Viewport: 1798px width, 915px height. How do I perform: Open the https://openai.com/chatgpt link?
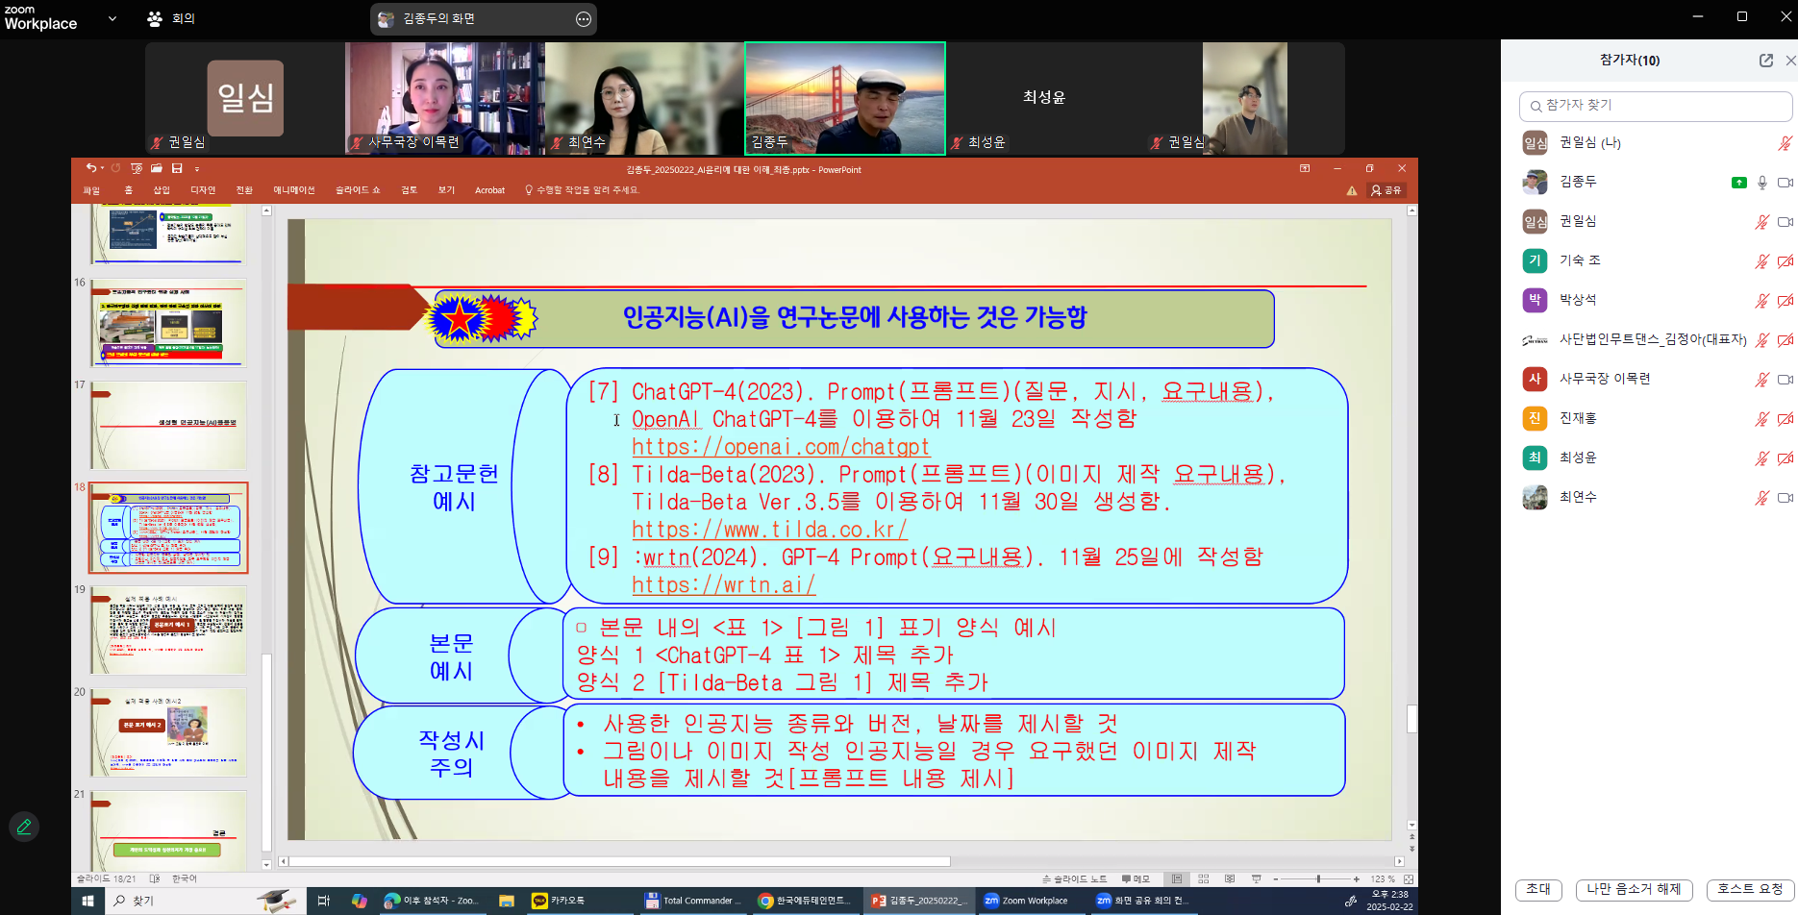coord(781,447)
